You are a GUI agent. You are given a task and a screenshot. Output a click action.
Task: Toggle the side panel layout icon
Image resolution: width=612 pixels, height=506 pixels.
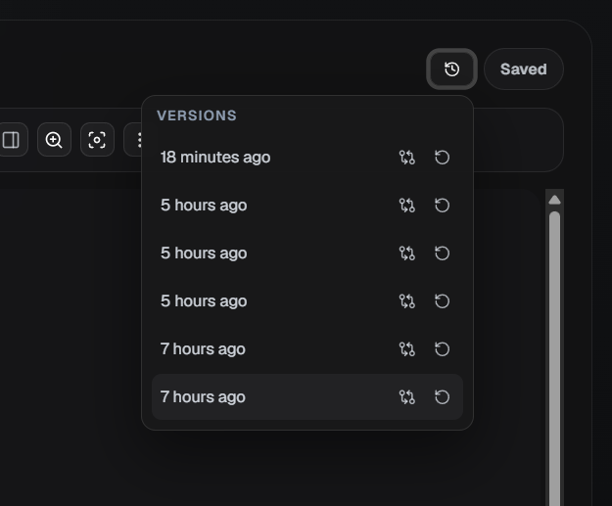click(11, 140)
